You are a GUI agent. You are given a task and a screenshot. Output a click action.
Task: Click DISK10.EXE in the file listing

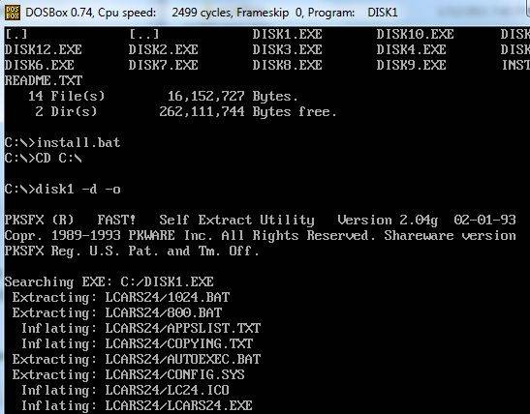pos(415,35)
